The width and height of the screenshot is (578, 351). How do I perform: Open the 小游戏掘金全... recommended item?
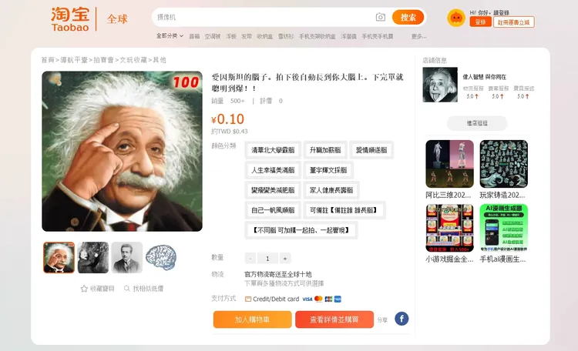(449, 233)
